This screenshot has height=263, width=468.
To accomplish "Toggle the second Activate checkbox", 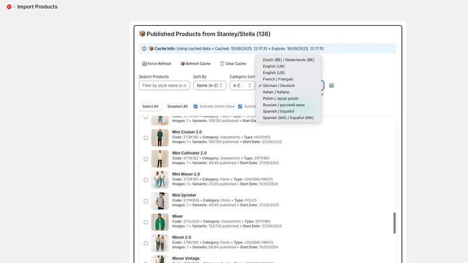I will tap(240, 106).
